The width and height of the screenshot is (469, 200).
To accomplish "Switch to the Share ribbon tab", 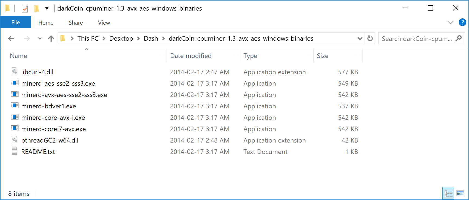I will coord(76,23).
